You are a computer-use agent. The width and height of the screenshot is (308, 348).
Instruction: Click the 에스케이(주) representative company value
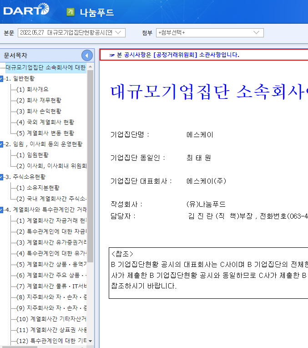tap(206, 181)
